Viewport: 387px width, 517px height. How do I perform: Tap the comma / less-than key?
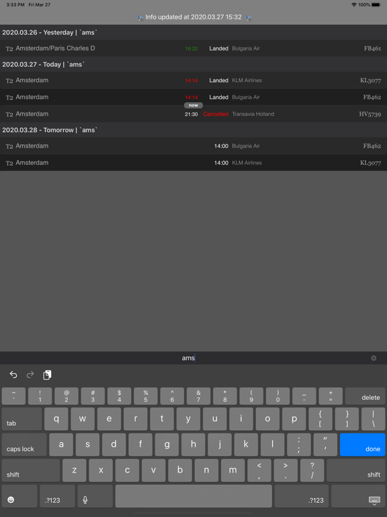pos(259,471)
